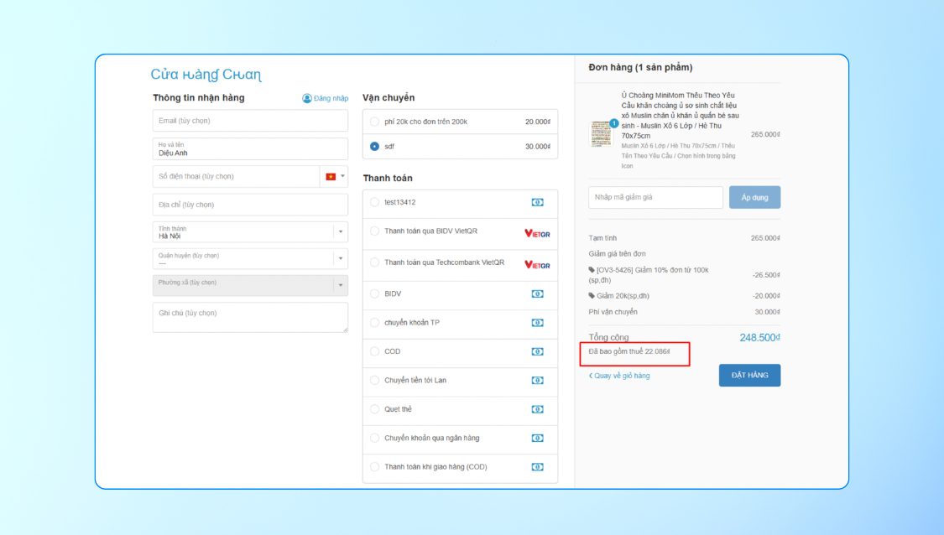Viewport: 944px width, 535px height.
Task: Click card icon beside Chuyển tiền tới Lan
Action: click(x=537, y=380)
